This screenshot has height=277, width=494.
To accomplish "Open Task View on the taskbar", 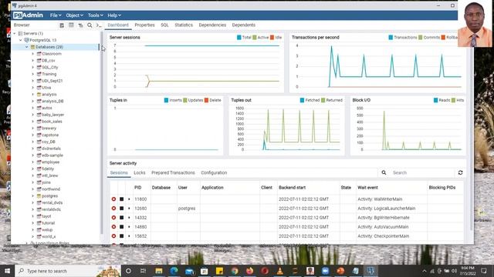I will (x=143, y=271).
